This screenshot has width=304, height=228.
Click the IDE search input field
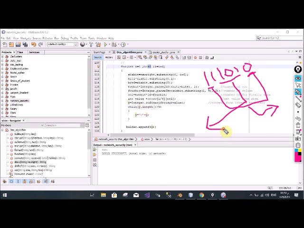click(x=281, y=38)
